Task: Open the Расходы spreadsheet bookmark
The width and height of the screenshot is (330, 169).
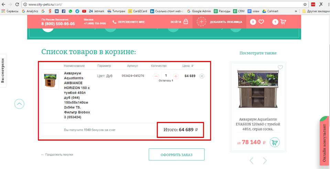Action: coord(222,11)
